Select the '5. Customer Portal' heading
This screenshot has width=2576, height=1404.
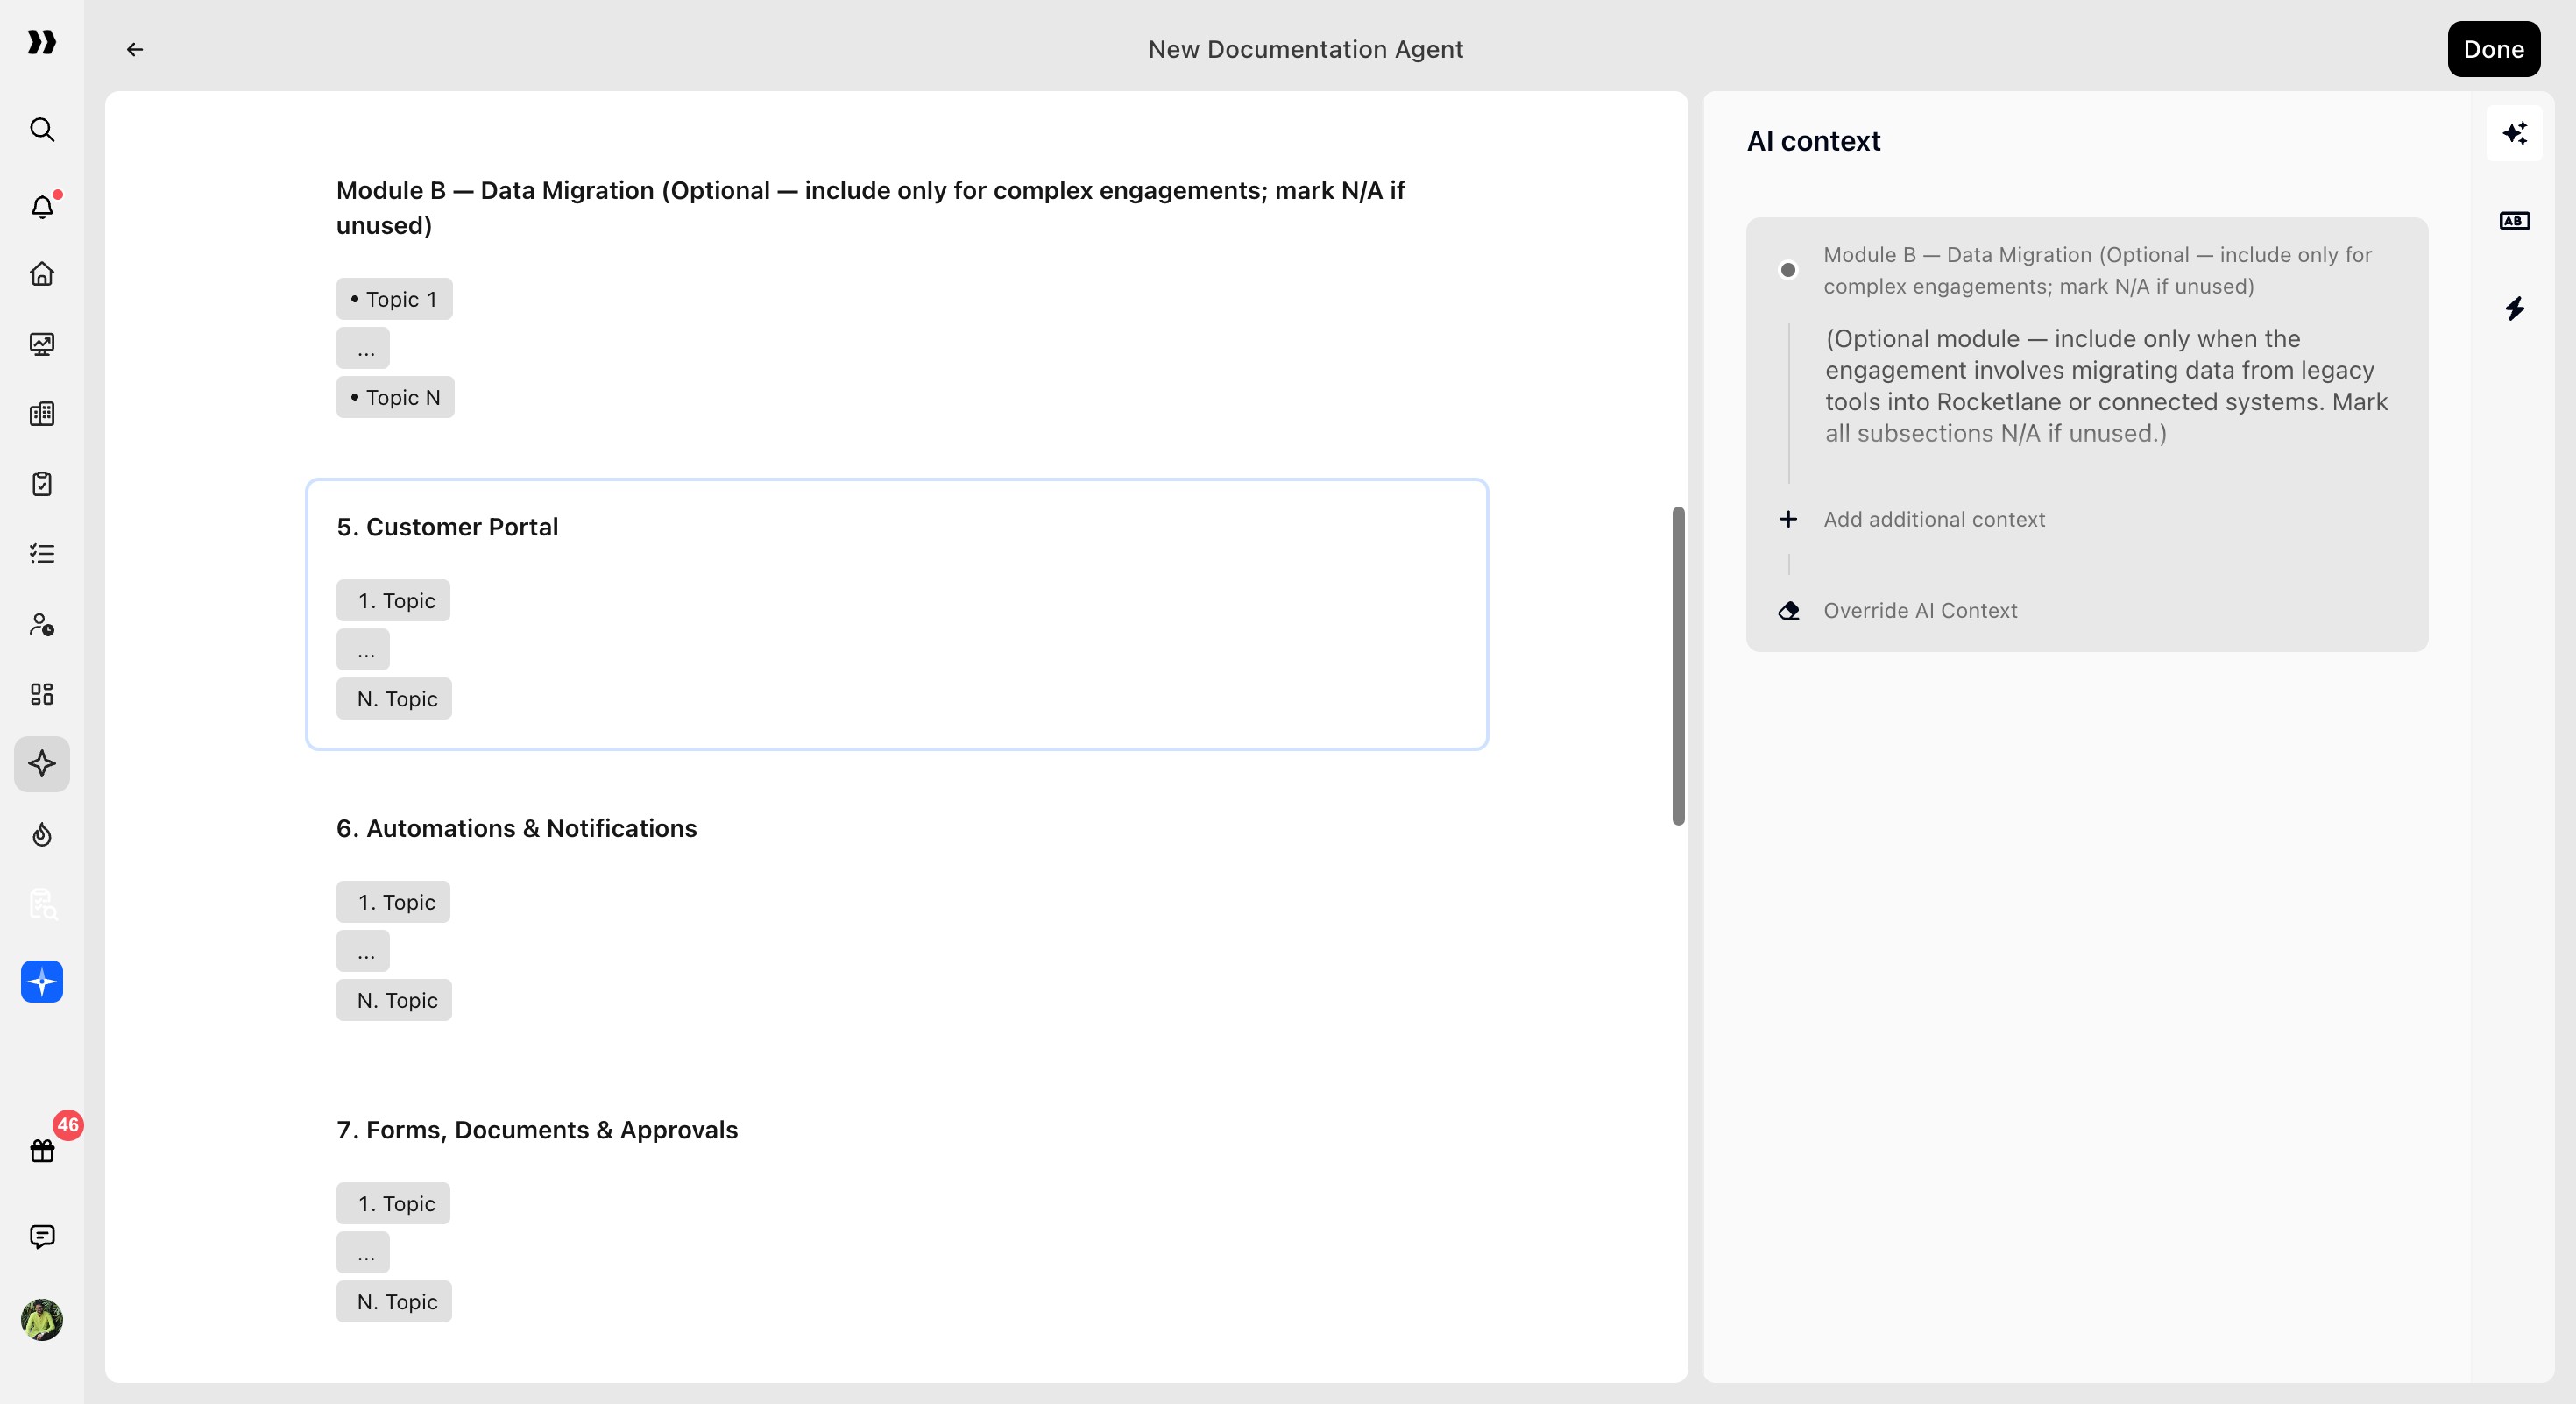pos(447,527)
